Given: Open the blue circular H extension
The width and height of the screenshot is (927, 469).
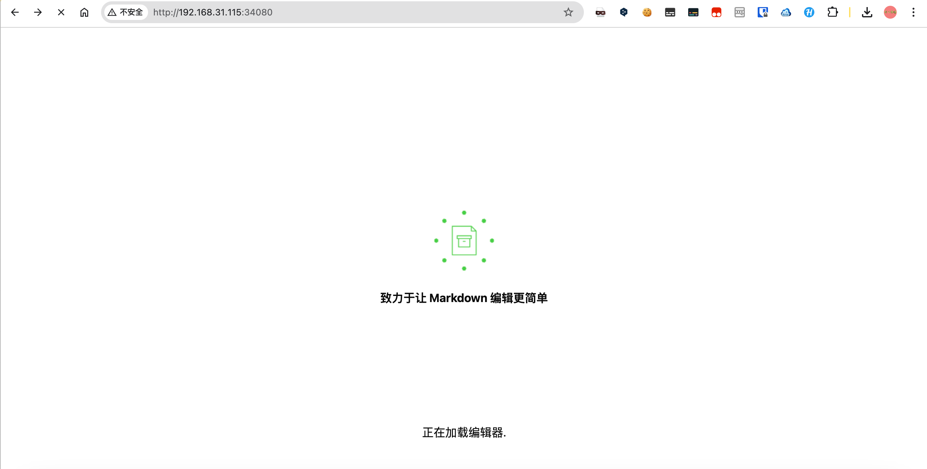Looking at the screenshot, I should (x=809, y=13).
